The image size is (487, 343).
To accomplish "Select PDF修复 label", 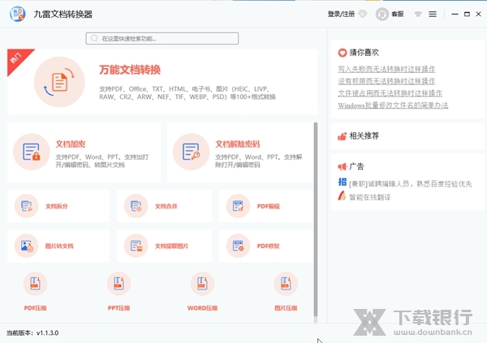I will (269, 246).
